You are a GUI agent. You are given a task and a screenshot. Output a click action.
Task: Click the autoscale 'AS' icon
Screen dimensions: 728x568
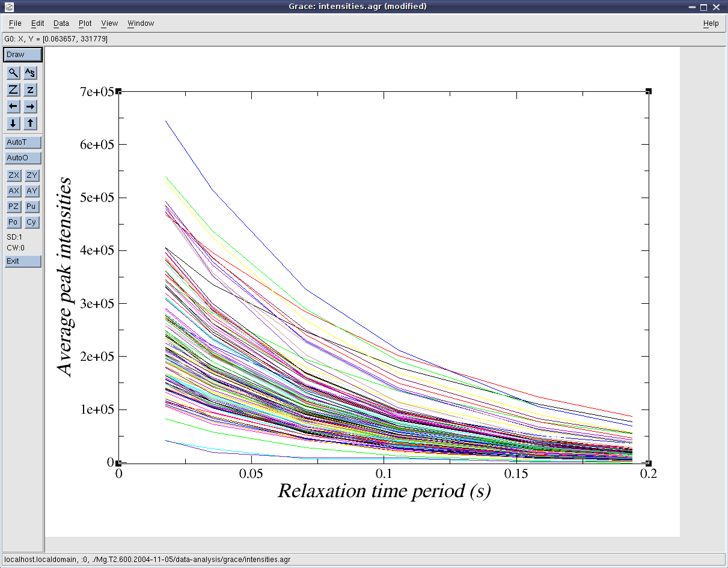tap(31, 73)
